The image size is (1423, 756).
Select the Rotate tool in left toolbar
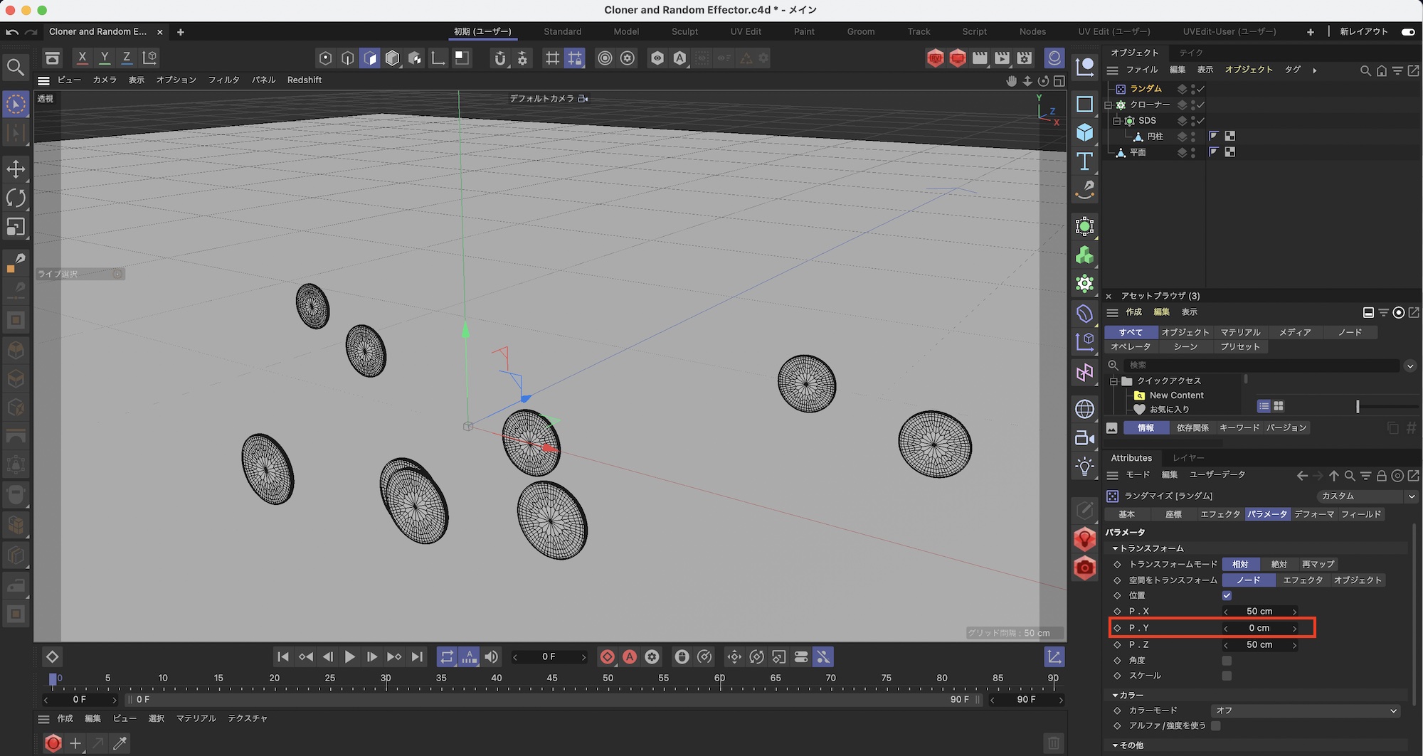click(16, 198)
